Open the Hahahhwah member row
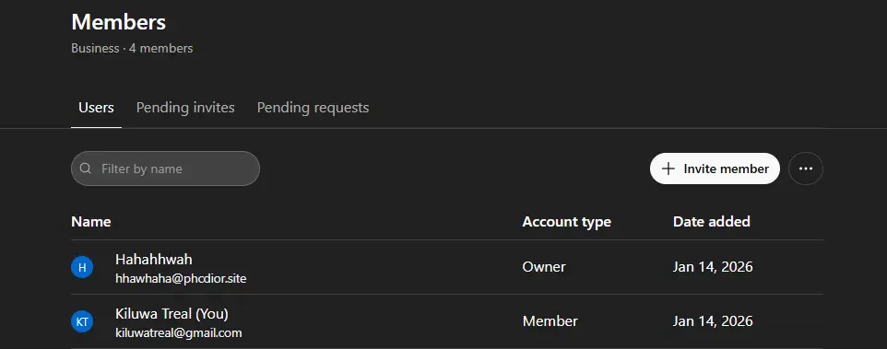887x349 pixels. [x=447, y=267]
